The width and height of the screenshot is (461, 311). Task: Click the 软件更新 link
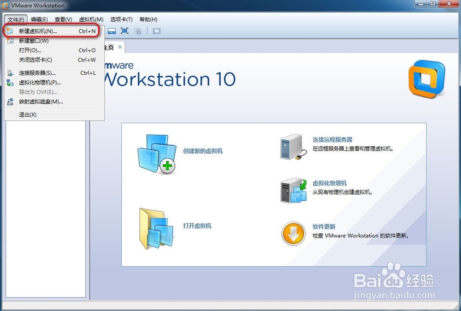pos(324,227)
